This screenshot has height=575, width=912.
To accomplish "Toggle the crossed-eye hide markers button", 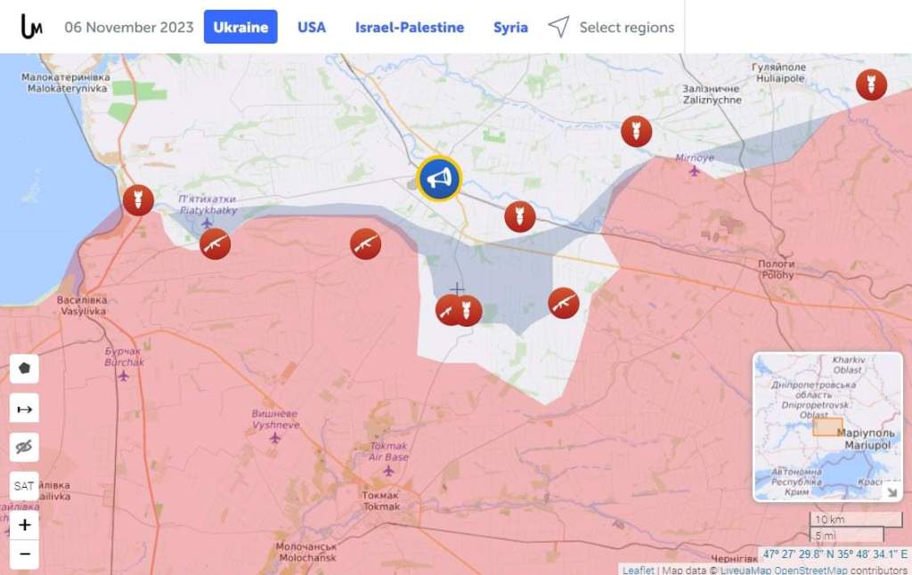I will [24, 447].
